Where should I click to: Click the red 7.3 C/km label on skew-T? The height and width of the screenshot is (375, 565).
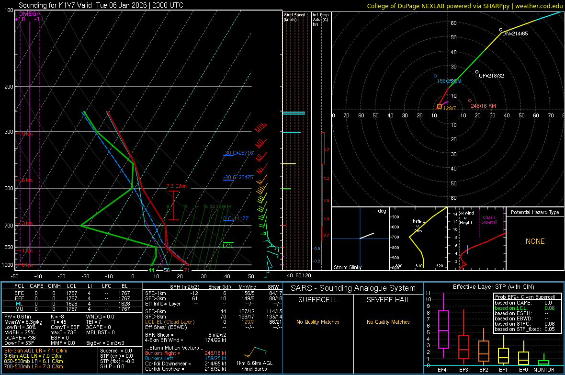tap(177, 186)
